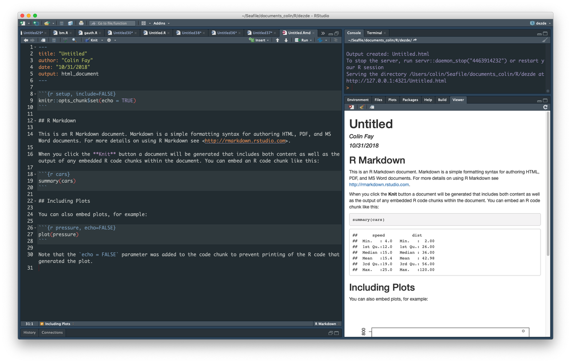Open the Including Plots section navigator

[x=57, y=324]
